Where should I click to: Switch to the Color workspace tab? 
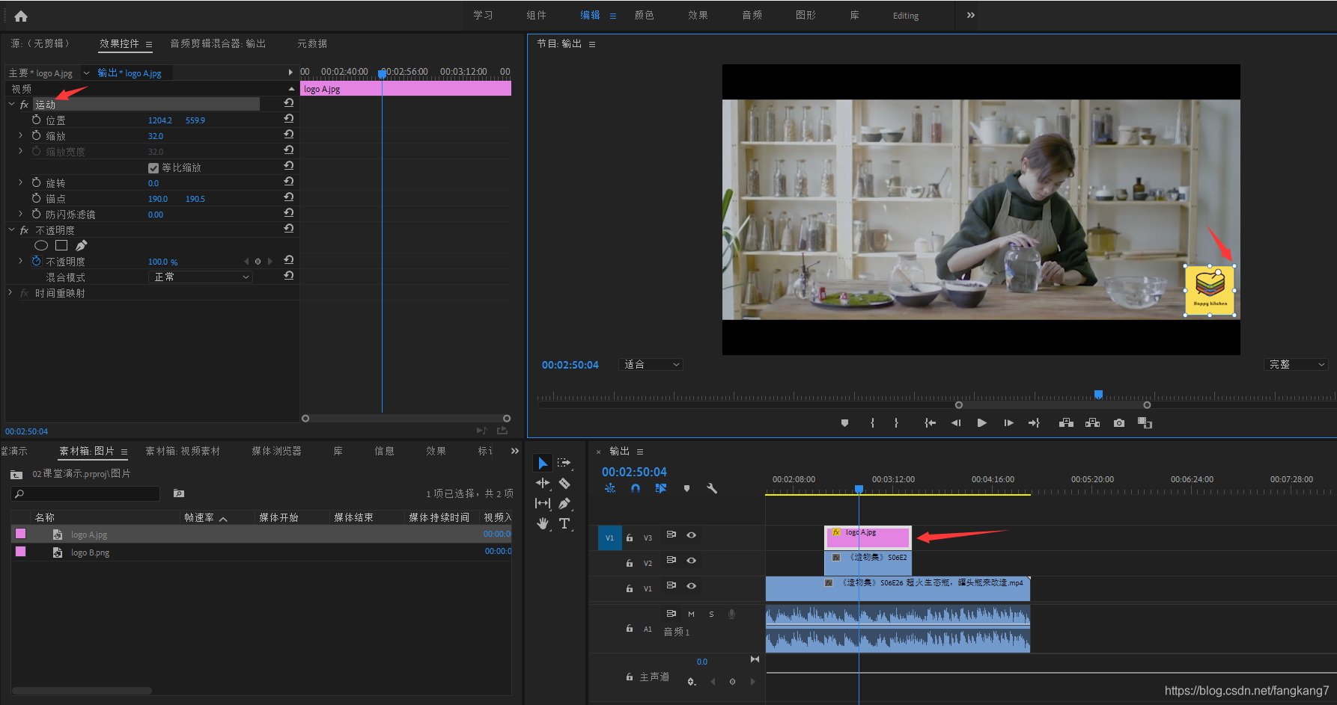(x=644, y=15)
